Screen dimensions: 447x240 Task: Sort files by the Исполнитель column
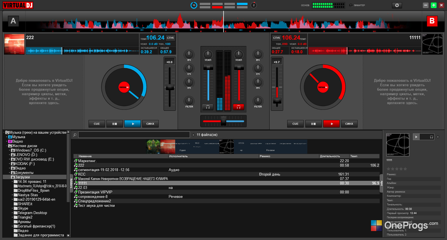tap(213, 156)
